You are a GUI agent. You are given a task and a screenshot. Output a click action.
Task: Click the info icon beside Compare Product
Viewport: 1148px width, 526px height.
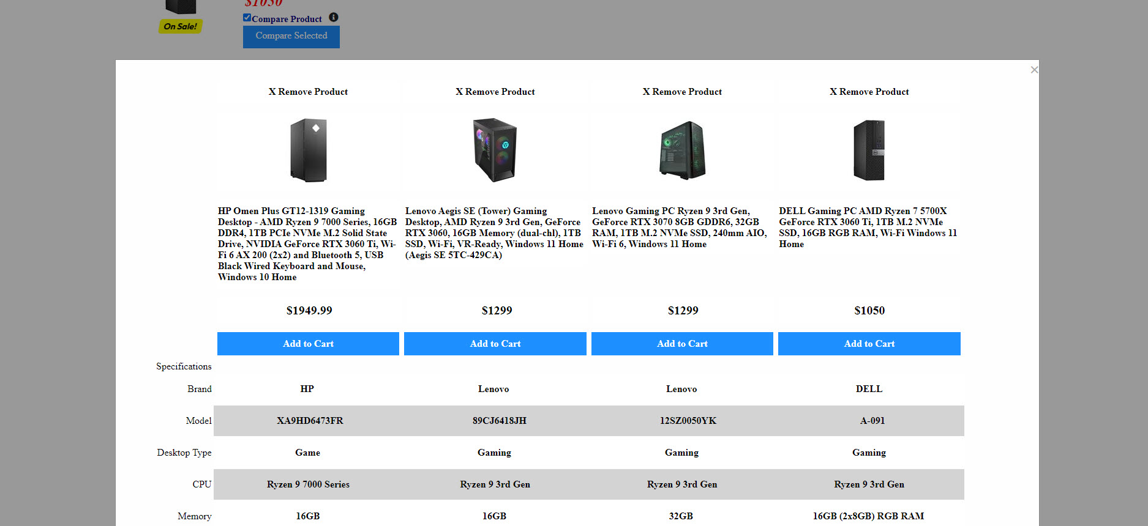333,18
